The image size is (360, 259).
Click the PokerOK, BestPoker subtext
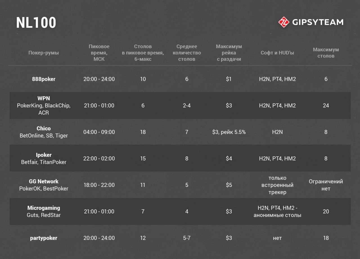(x=44, y=189)
